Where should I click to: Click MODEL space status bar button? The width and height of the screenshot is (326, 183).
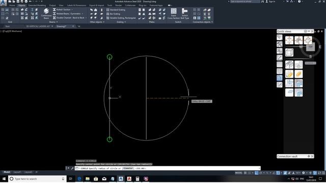click(x=238, y=173)
